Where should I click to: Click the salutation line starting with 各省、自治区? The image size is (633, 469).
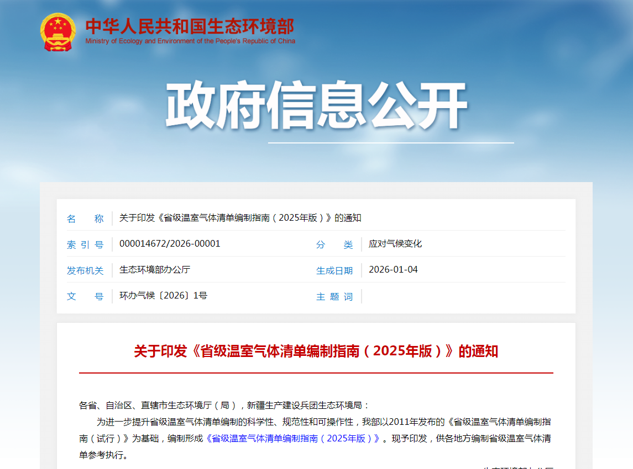click(224, 406)
